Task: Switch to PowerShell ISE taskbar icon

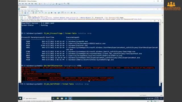Action: (66, 98)
